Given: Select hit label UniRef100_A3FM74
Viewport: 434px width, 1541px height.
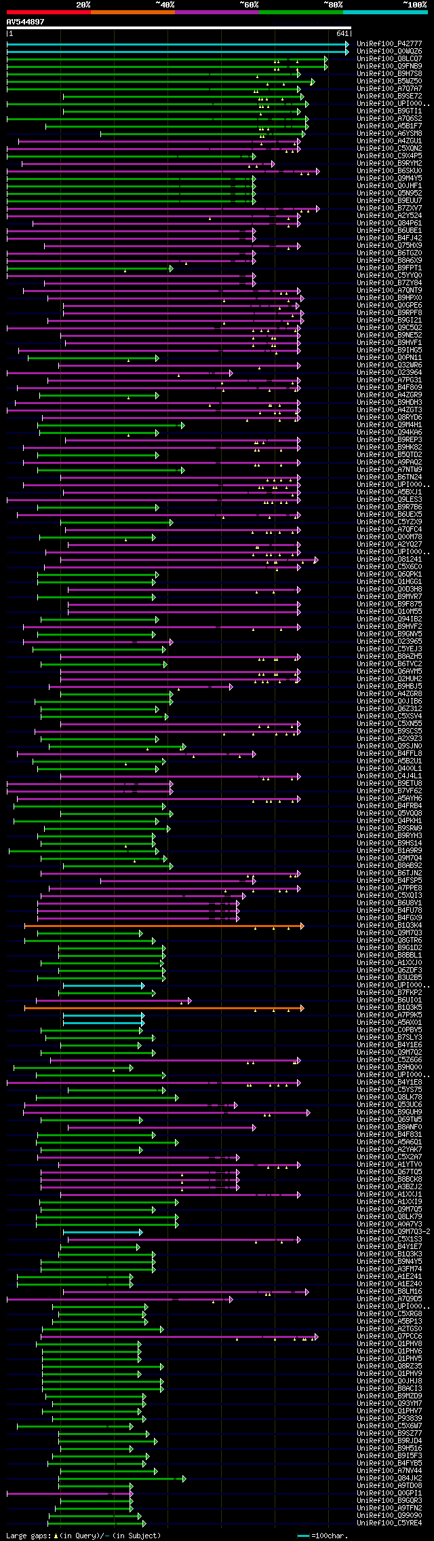Looking at the screenshot, I should pos(389,1269).
